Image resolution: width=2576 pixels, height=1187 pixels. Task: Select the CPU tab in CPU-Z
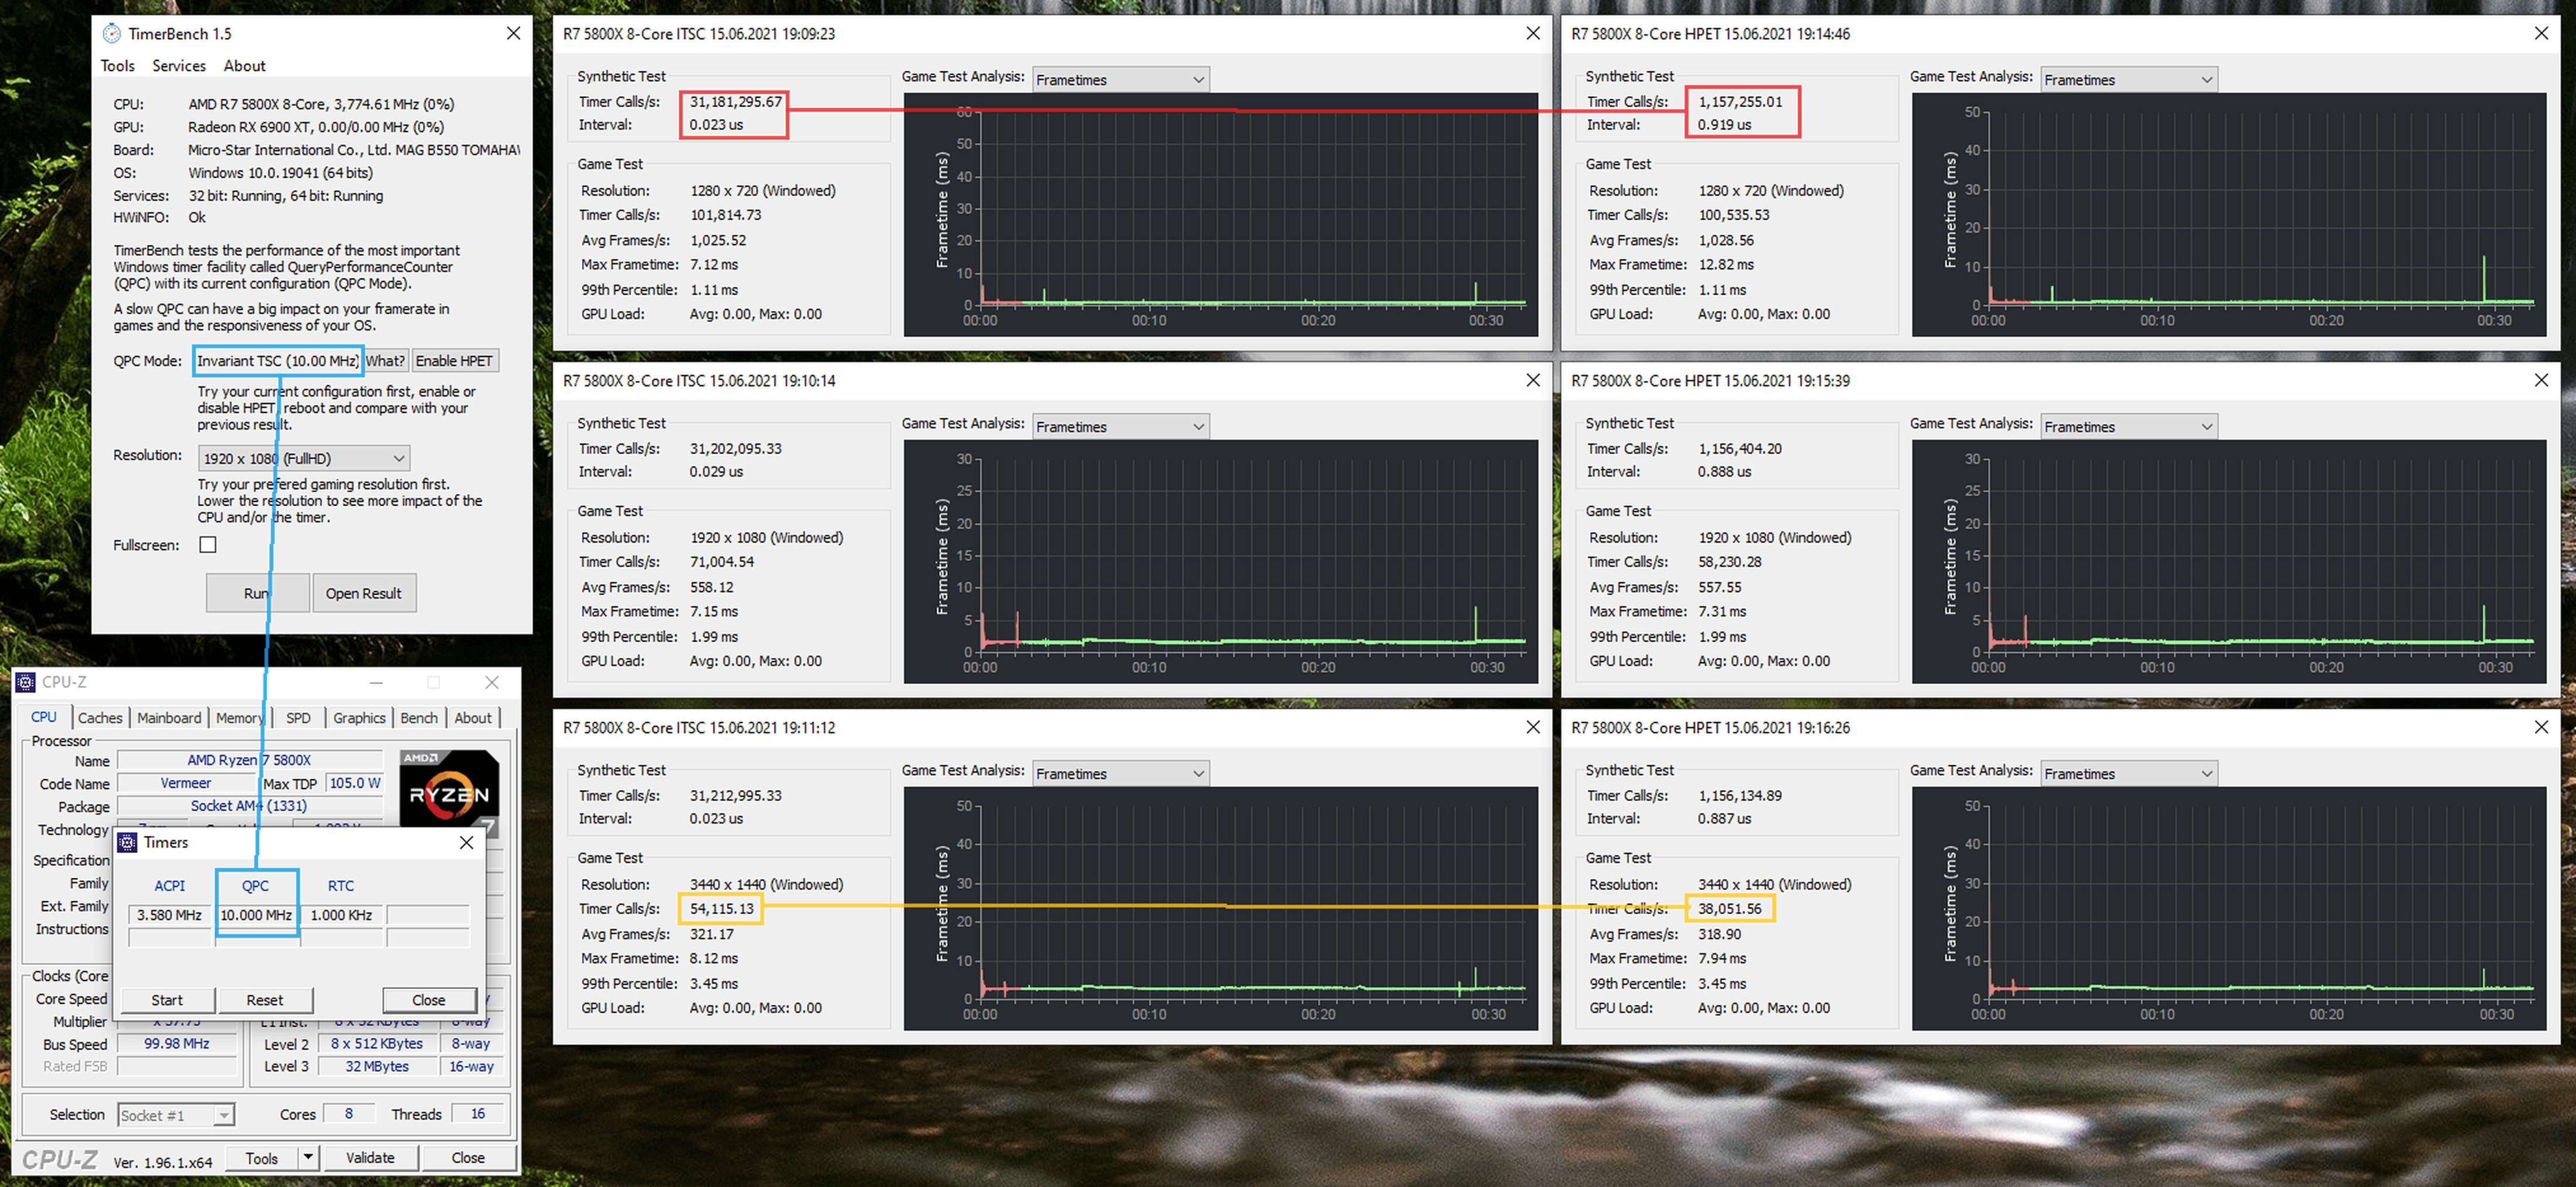tap(44, 717)
